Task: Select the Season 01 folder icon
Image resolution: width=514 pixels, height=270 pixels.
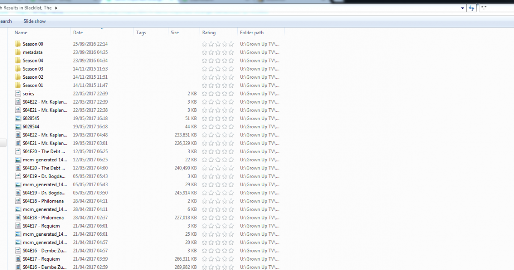Action: tap(18, 85)
